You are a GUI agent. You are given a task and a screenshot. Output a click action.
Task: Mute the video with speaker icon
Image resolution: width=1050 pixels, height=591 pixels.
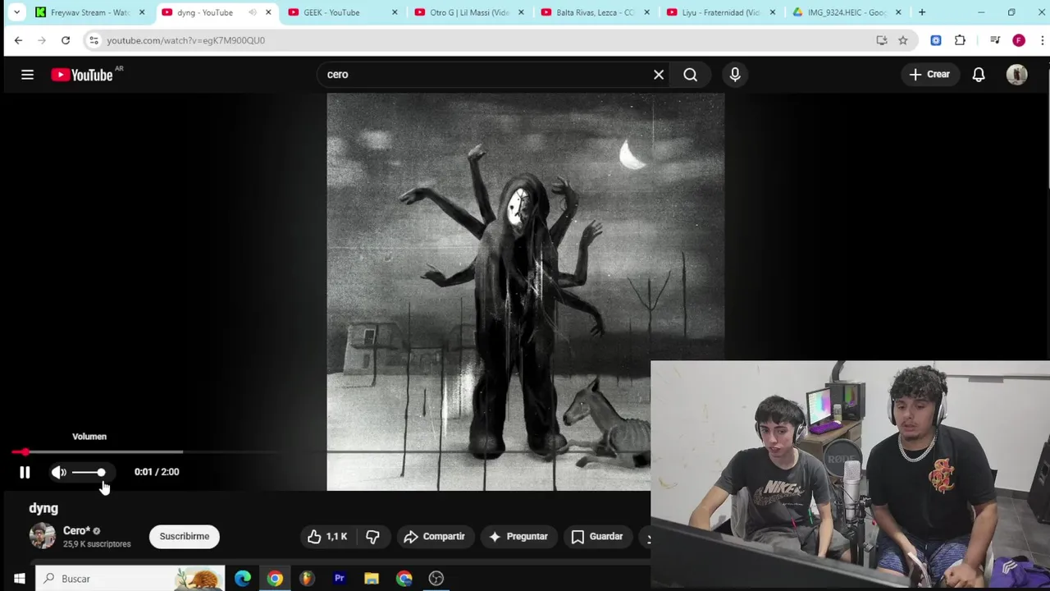click(x=58, y=472)
